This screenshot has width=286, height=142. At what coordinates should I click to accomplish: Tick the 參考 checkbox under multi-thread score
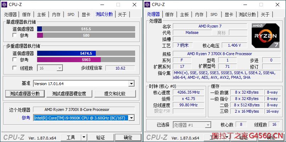coord(15,59)
